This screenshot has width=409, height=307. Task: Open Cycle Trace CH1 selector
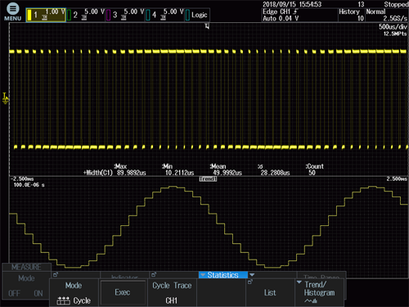coord(172,292)
